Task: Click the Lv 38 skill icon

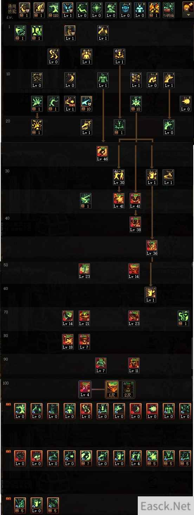Action: [135, 224]
